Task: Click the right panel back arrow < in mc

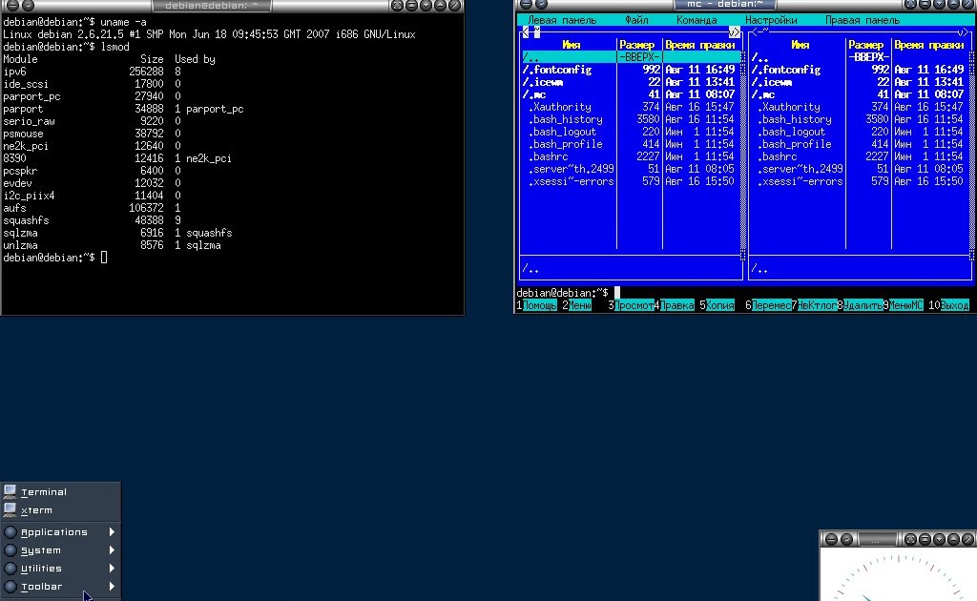Action: 755,31
